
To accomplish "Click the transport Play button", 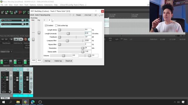I will 16,39.
